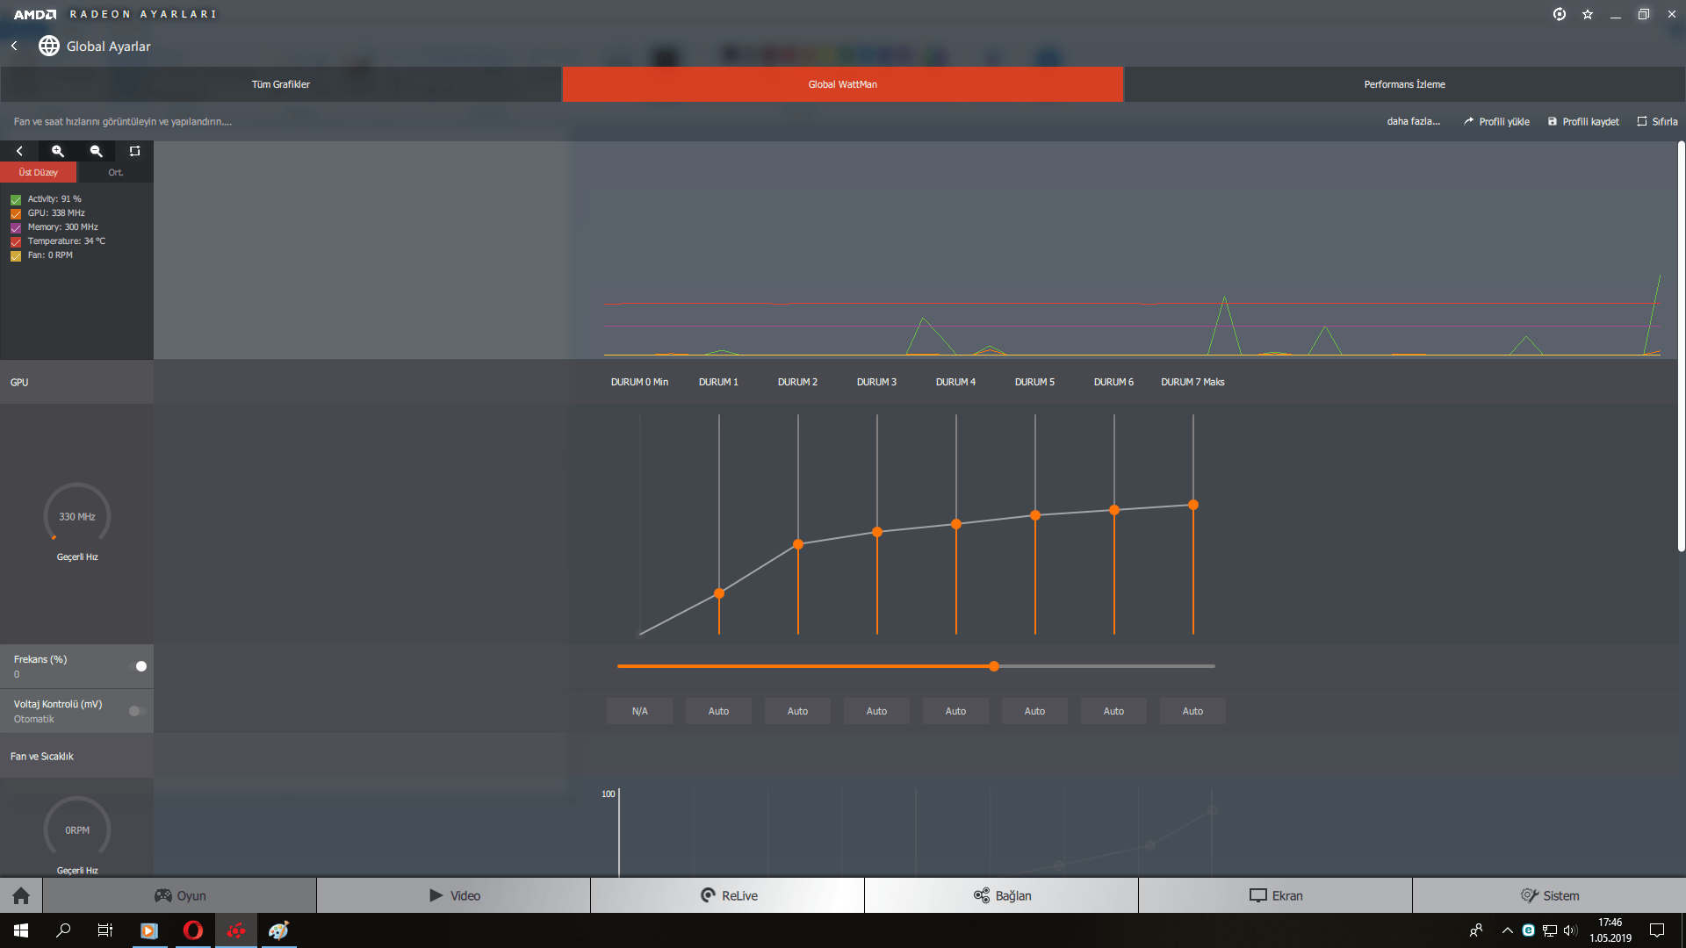Zoom in on the graph
1686x948 pixels.
(x=58, y=151)
